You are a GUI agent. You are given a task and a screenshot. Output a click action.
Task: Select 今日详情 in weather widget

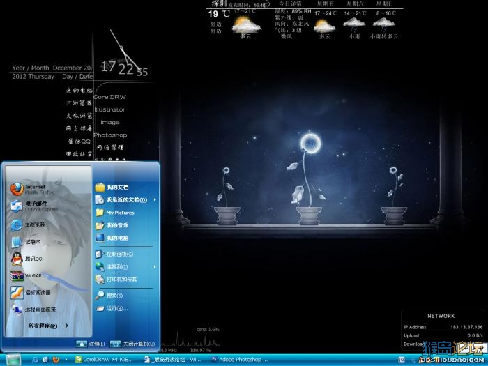pos(290,3)
